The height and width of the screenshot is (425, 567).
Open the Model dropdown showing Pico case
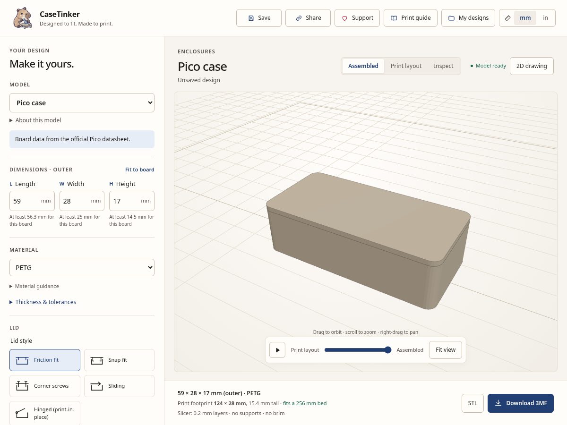click(82, 102)
